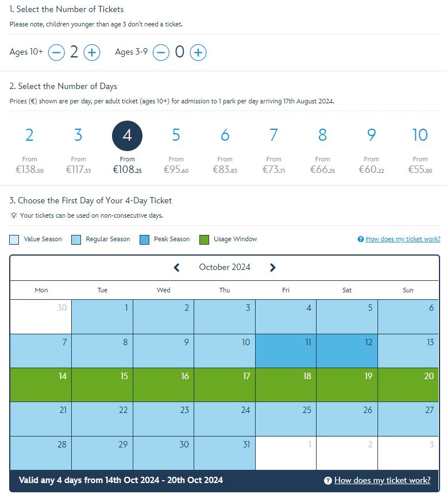Choose the 5-day ticket from €95.60
Screen dimensions: 447x498
176,149
